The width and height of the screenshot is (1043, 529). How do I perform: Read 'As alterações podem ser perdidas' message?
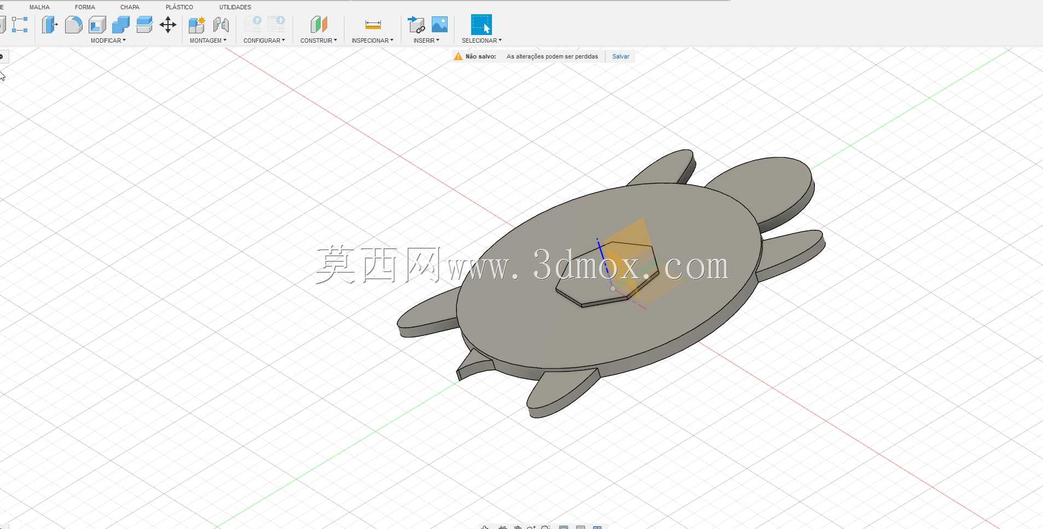tap(552, 56)
